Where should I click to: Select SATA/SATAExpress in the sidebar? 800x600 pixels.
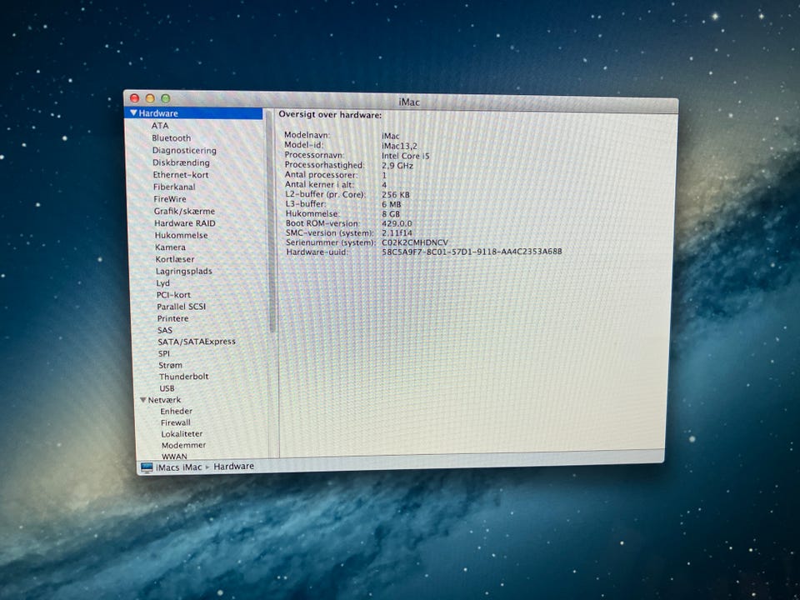tap(197, 342)
